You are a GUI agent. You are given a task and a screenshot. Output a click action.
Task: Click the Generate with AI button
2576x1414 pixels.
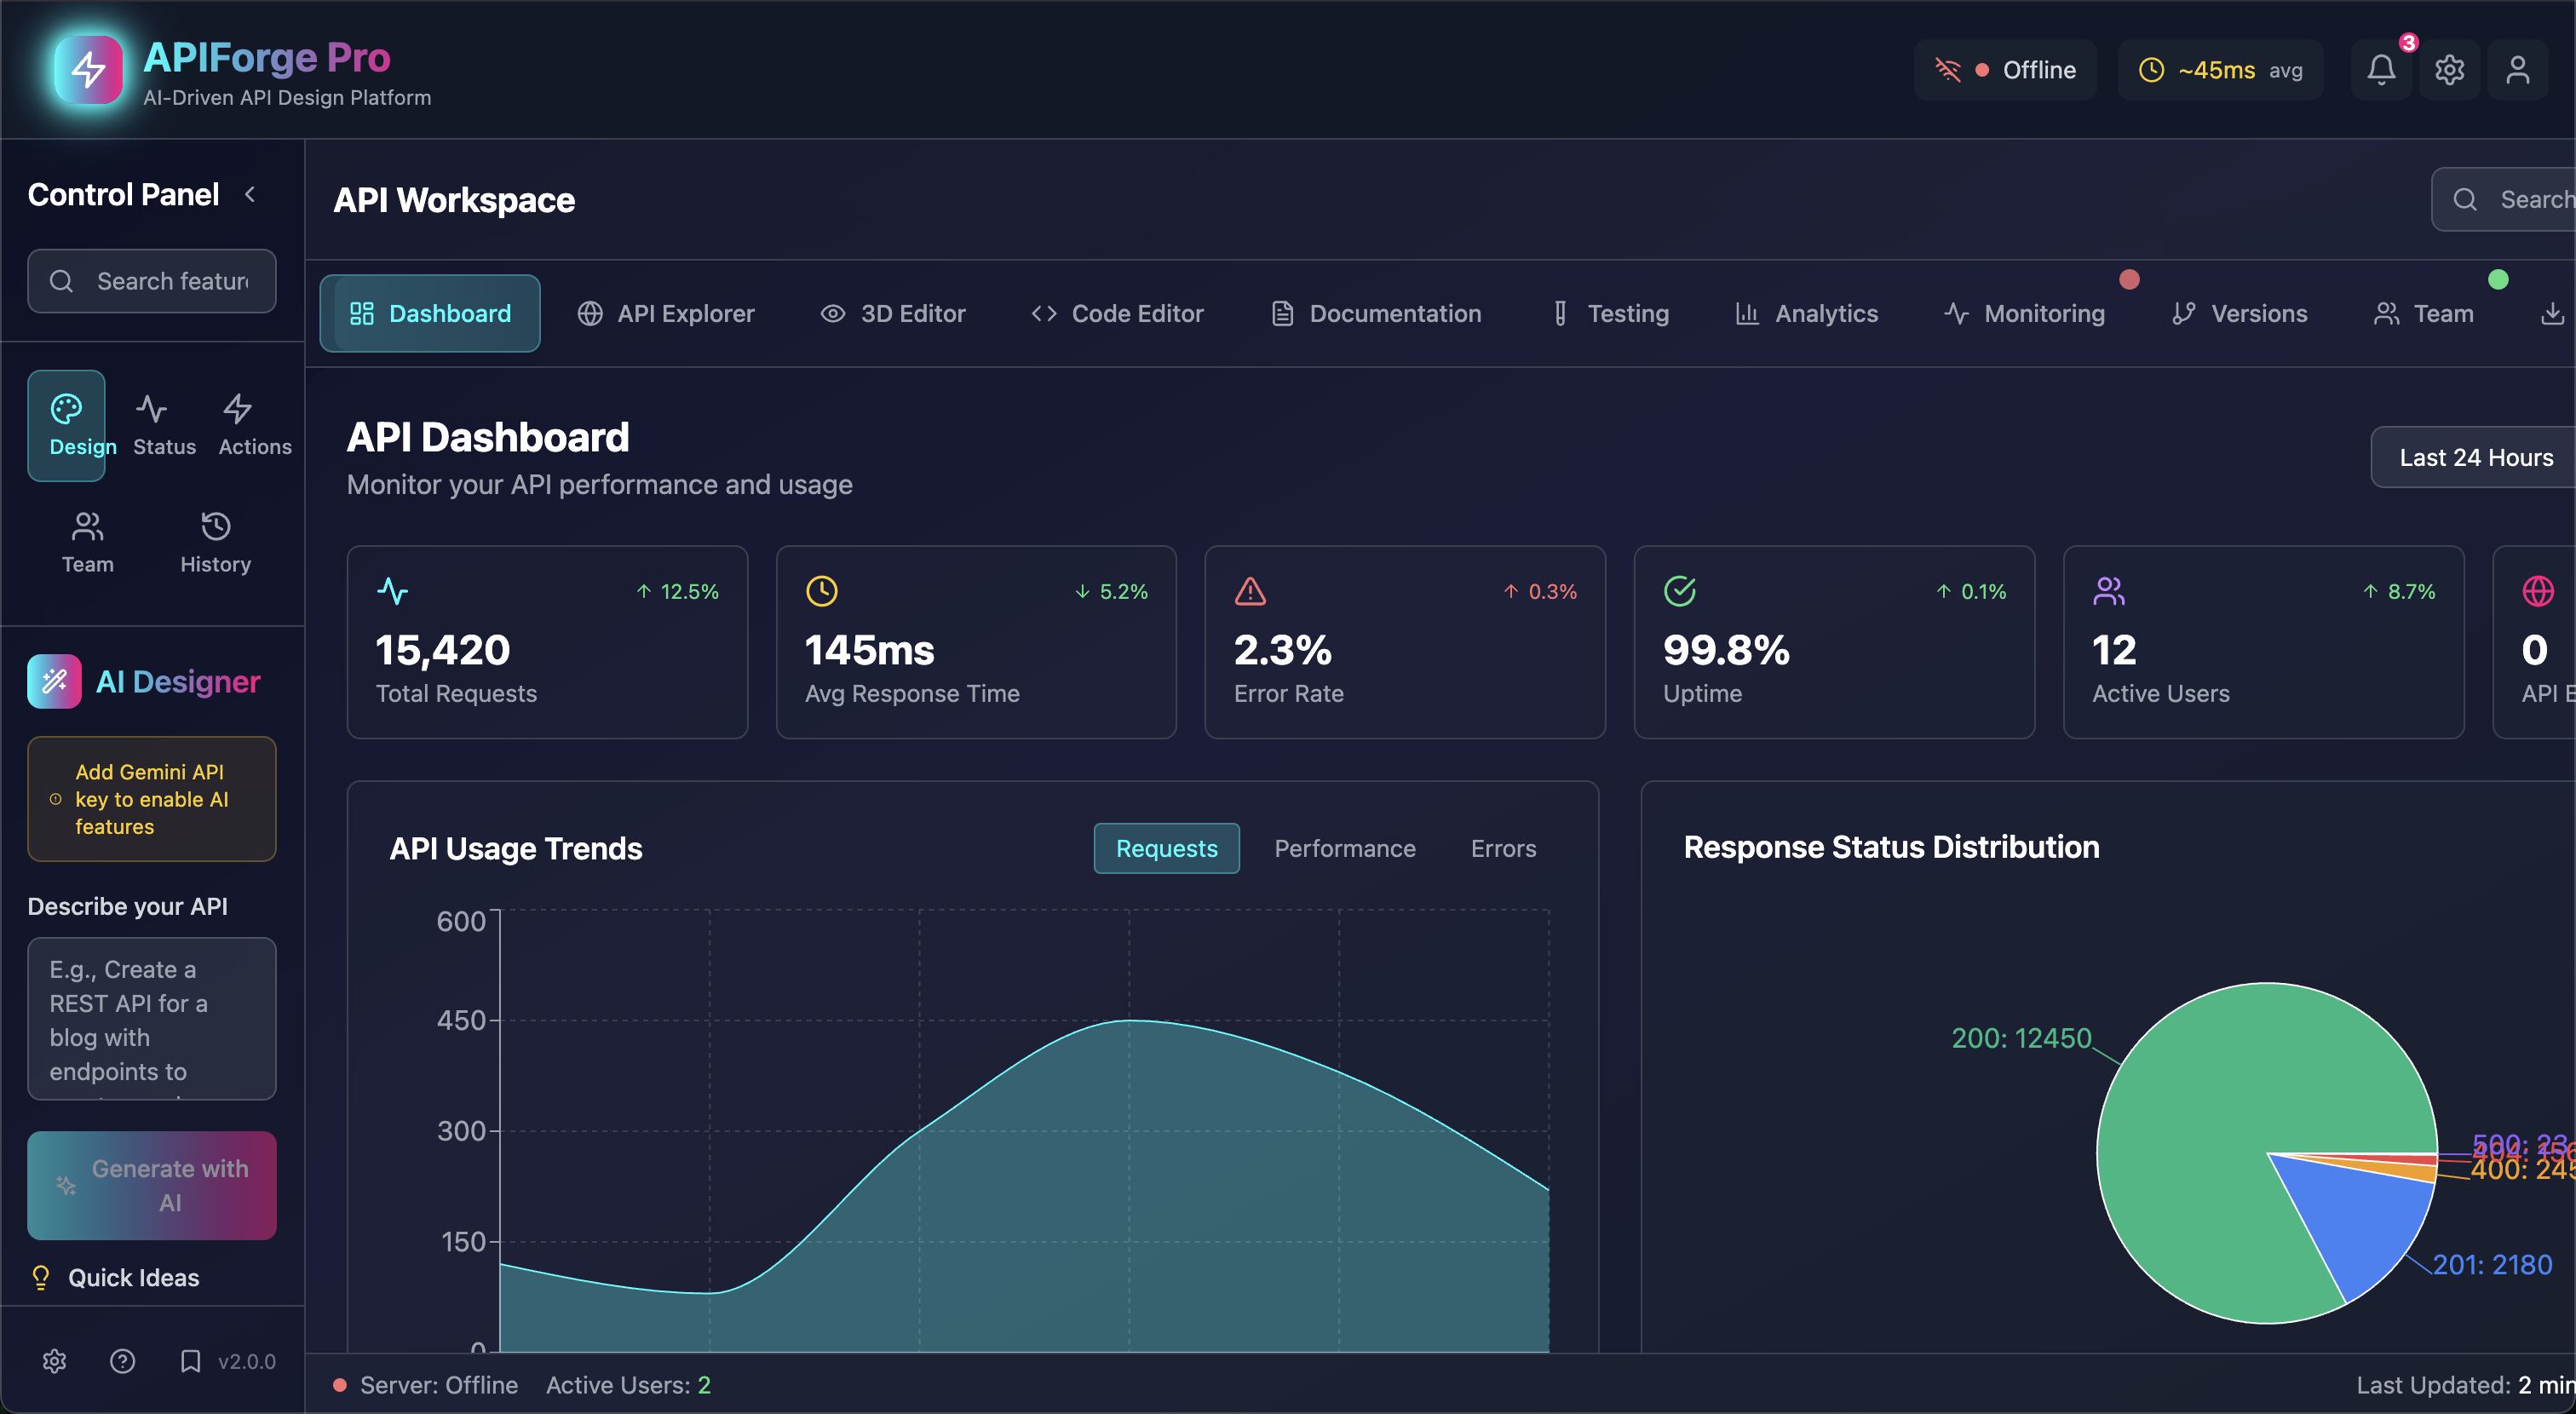(x=152, y=1185)
